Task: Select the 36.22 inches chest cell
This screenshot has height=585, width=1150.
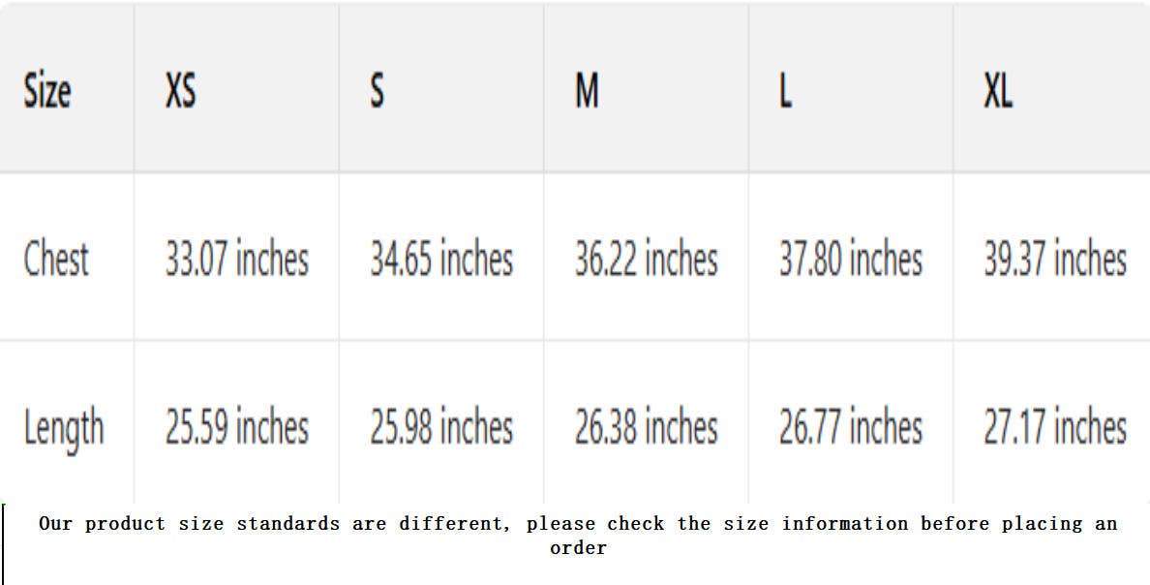Action: click(647, 260)
